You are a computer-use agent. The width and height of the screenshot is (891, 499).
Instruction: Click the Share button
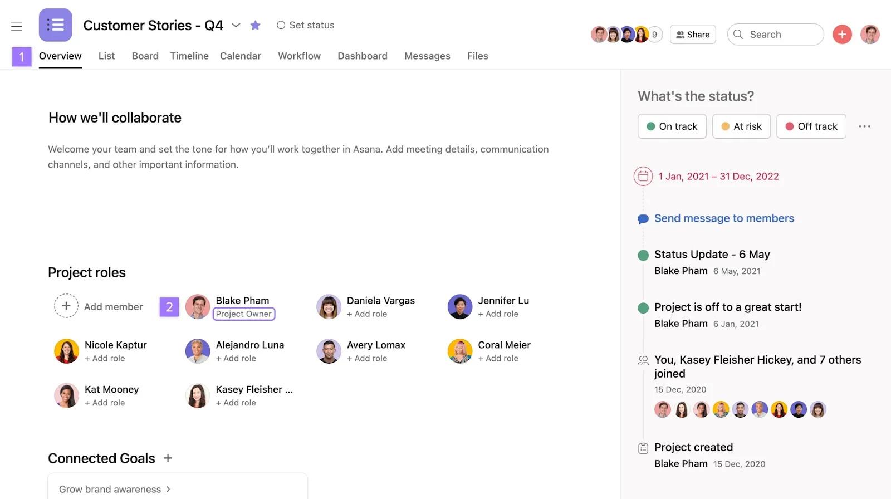pyautogui.click(x=693, y=35)
